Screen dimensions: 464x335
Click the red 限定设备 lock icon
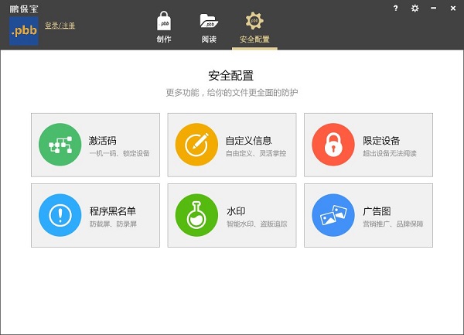click(333, 145)
